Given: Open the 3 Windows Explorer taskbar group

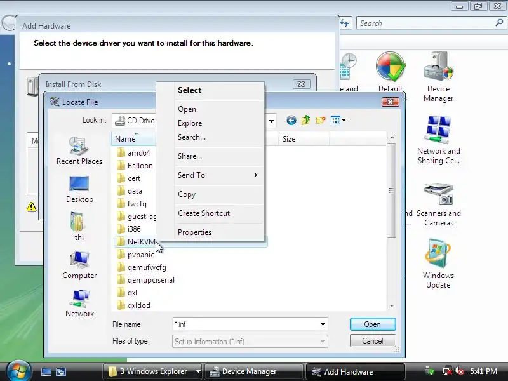Looking at the screenshot, I should pos(152,371).
